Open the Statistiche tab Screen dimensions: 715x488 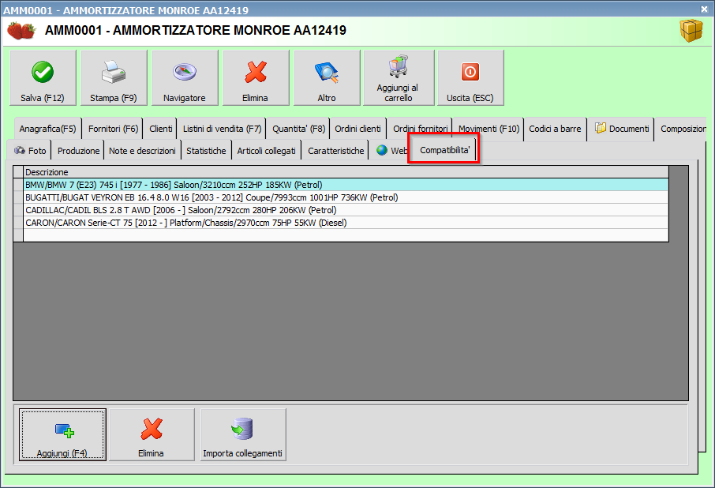(206, 151)
